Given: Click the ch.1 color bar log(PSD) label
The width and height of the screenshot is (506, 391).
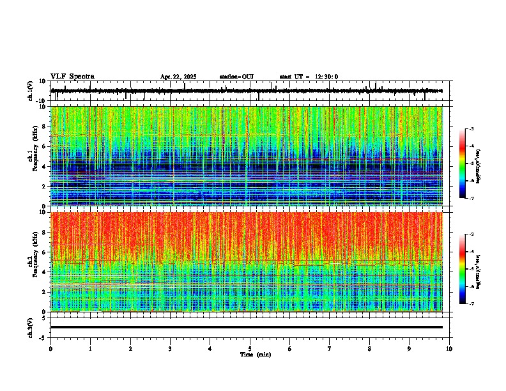Looking at the screenshot, I should pyautogui.click(x=479, y=167).
